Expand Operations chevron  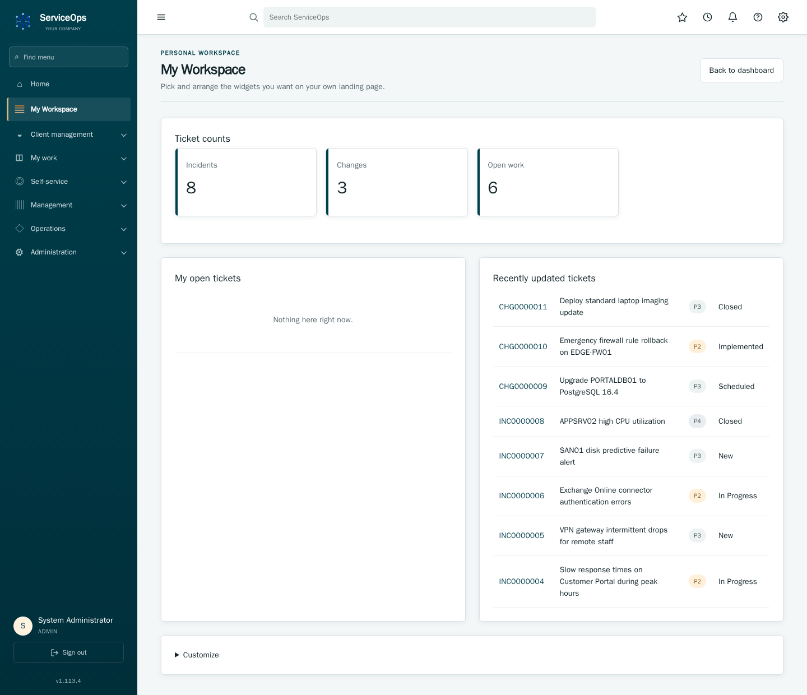click(124, 229)
